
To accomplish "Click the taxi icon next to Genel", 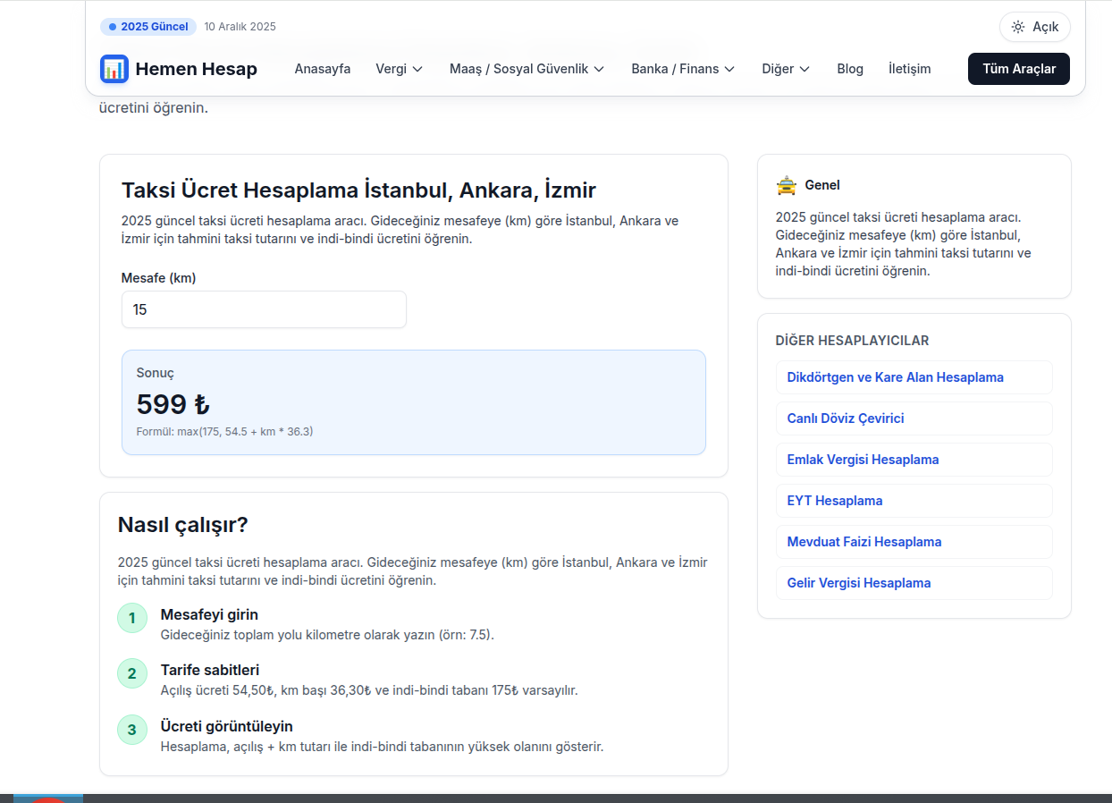I will tap(786, 185).
